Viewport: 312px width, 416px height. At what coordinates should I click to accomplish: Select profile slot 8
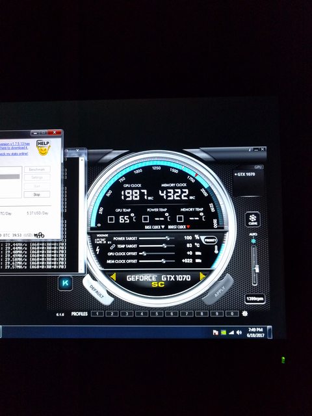click(202, 314)
